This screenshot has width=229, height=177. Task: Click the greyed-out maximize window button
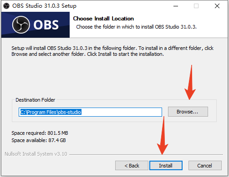pyautogui.click(x=196, y=6)
